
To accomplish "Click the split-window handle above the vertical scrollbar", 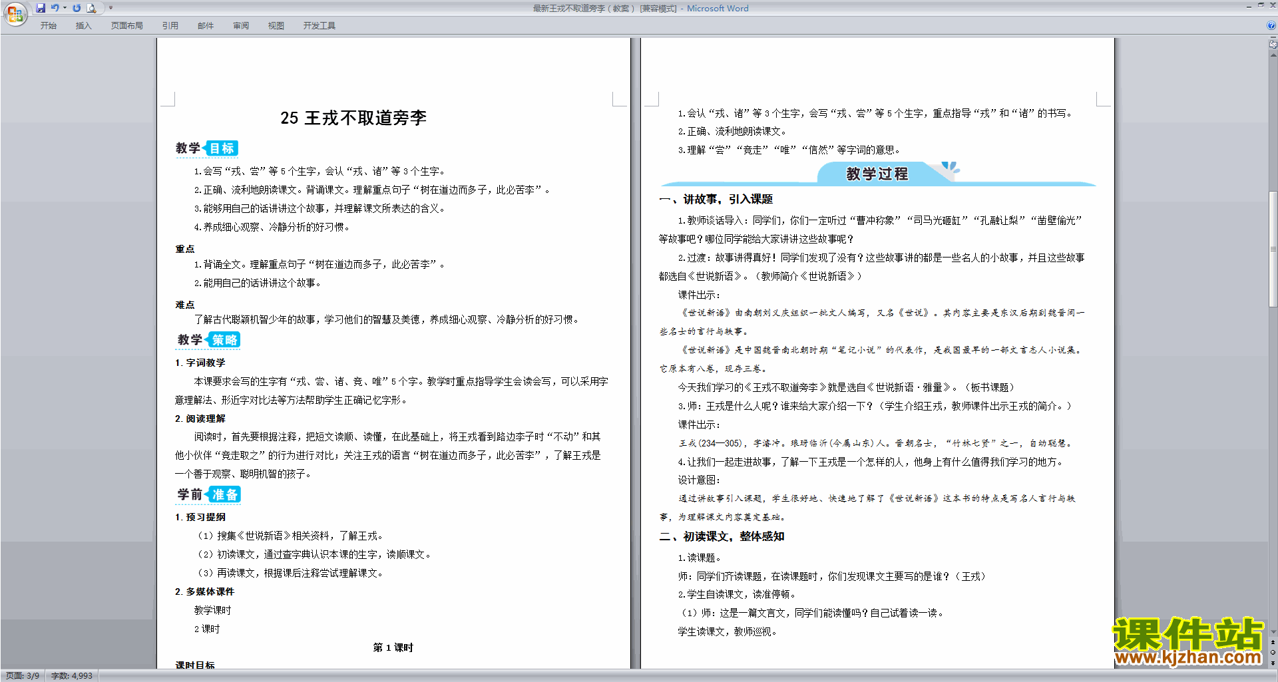I will [1273, 38].
